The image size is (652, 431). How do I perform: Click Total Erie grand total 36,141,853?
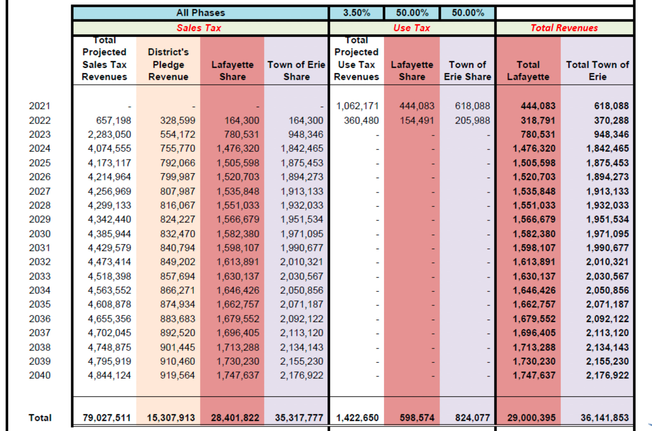(605, 418)
